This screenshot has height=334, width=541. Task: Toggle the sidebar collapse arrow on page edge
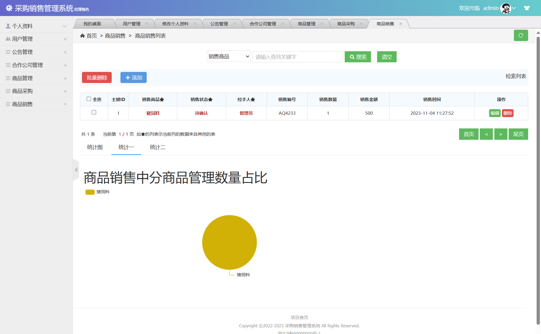tap(76, 170)
